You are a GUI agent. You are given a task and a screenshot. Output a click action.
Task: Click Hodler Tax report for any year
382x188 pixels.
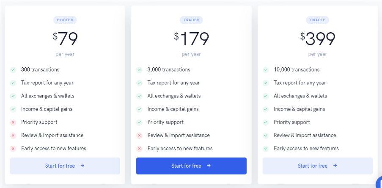click(x=47, y=83)
